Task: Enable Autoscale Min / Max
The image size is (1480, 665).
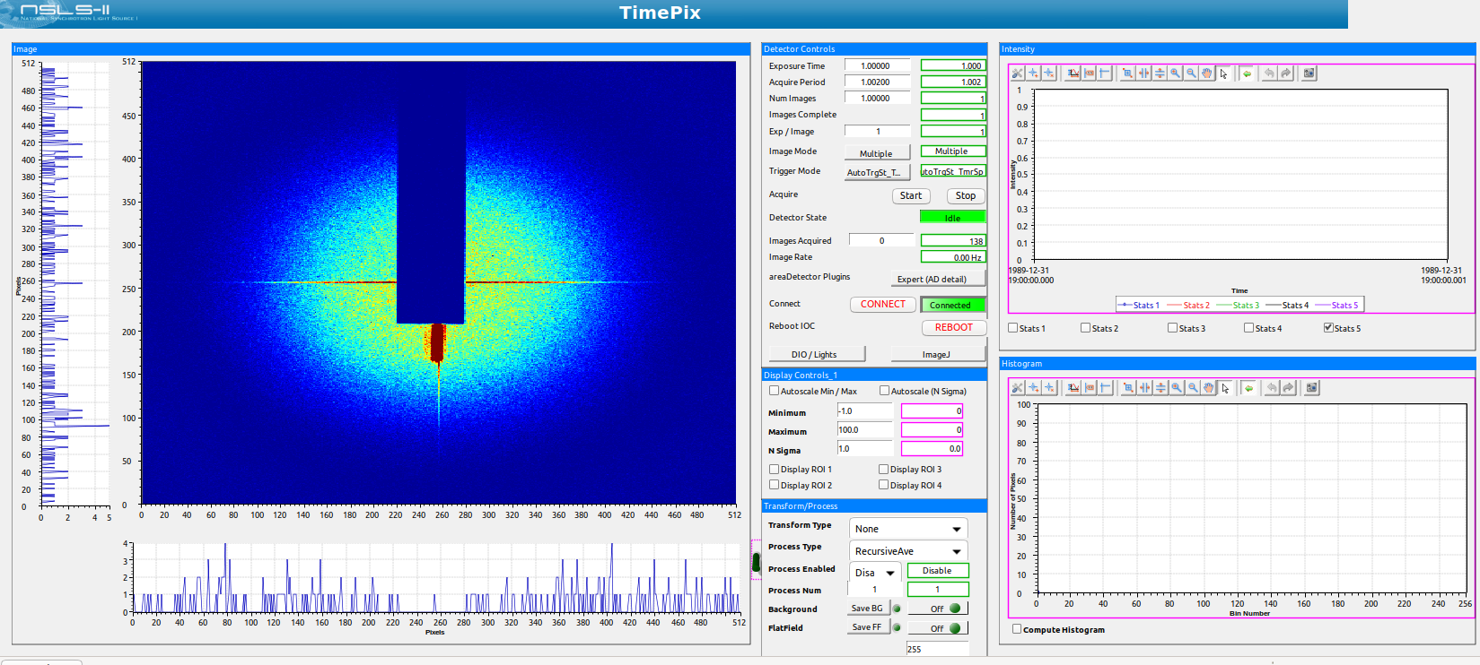Action: (x=775, y=391)
